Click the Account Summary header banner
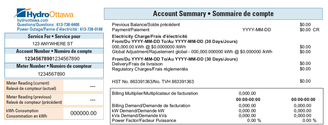 [213, 14]
